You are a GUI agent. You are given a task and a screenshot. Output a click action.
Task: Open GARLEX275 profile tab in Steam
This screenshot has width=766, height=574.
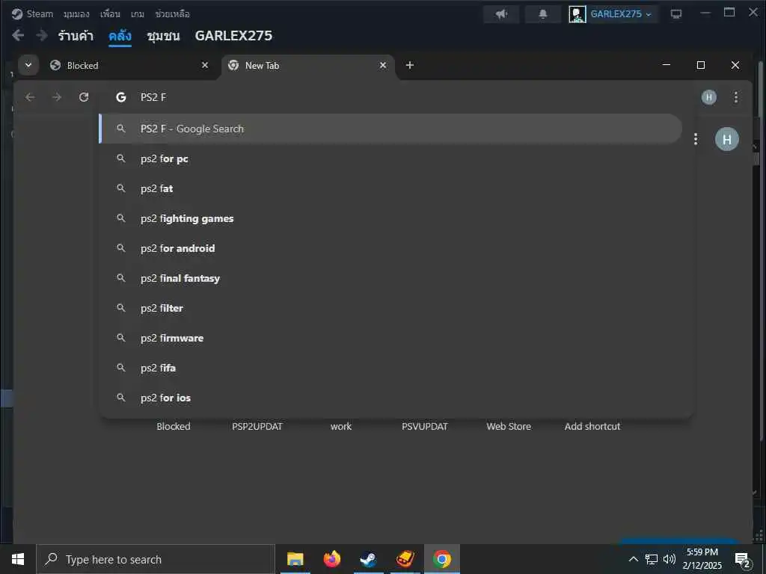click(233, 36)
